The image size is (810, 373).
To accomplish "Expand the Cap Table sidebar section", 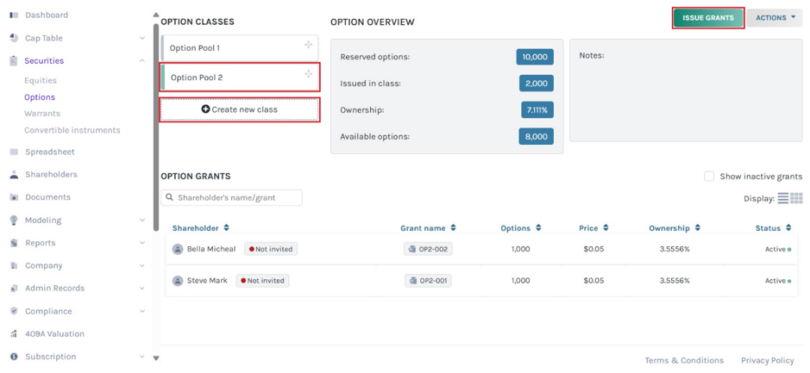I will pyautogui.click(x=142, y=38).
